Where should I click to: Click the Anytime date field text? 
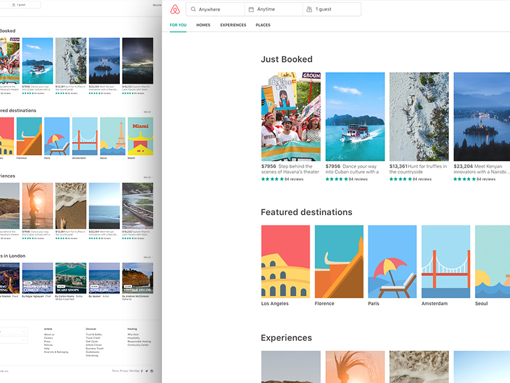click(x=266, y=9)
